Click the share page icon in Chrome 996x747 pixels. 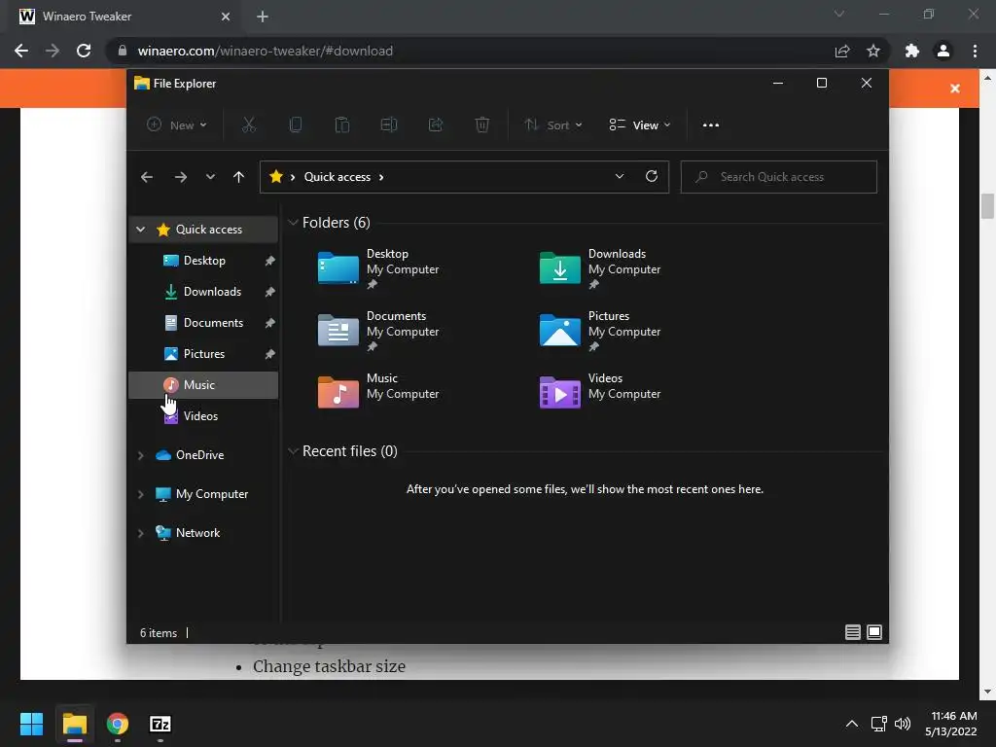[842, 51]
